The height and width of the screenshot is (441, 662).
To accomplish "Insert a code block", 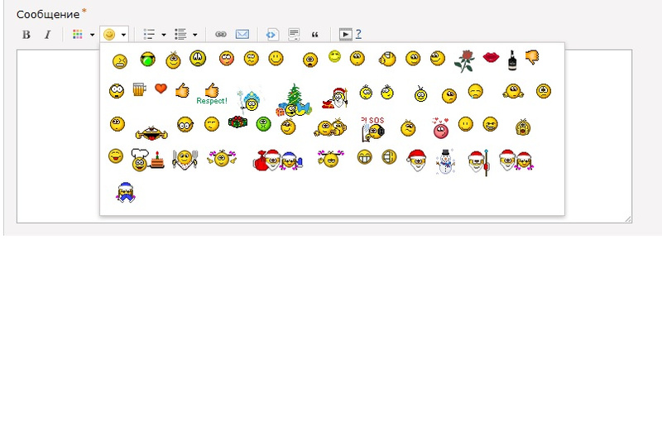I will tap(272, 35).
